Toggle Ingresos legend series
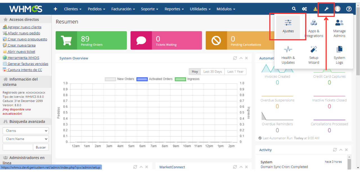This screenshot has width=360, height=174. (187, 79)
